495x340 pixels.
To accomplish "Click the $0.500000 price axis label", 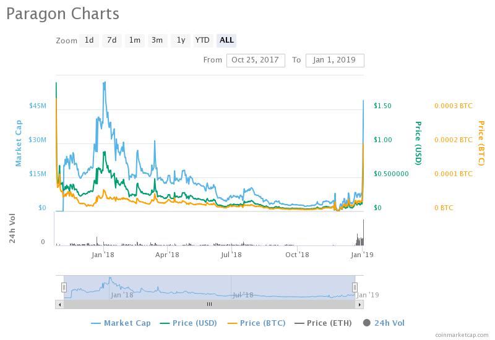I will coord(391,174).
